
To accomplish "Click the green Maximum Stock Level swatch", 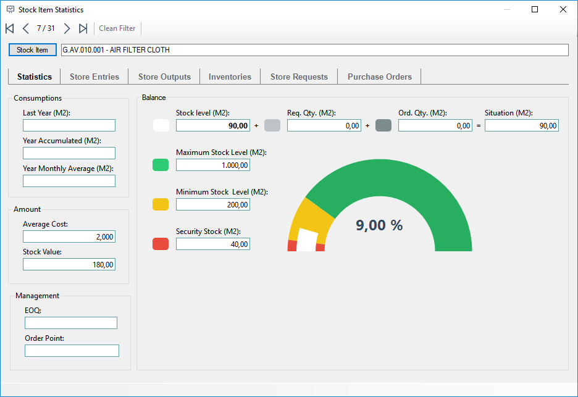I will [x=161, y=165].
